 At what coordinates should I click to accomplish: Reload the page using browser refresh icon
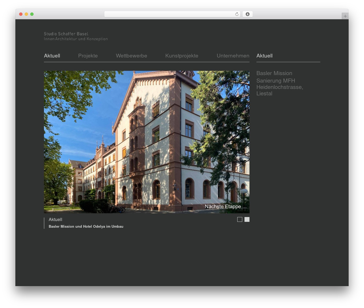(237, 14)
